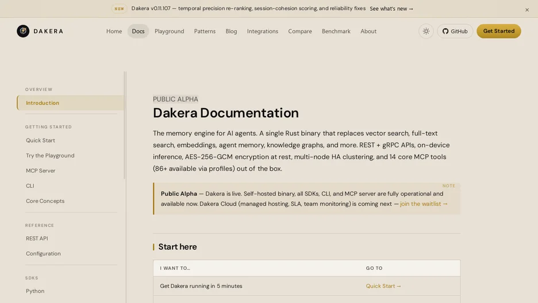Click the GO TO column header

tap(374, 268)
